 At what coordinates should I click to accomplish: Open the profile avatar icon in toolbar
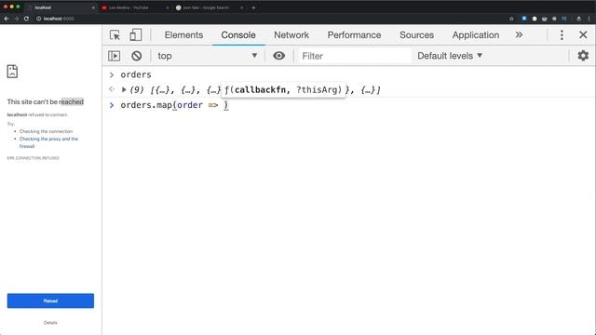(578, 19)
